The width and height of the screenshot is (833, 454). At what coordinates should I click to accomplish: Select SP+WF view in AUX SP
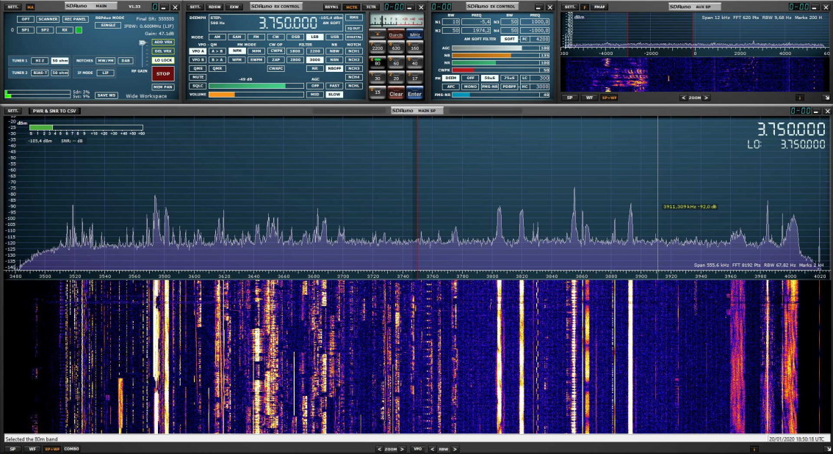click(609, 98)
